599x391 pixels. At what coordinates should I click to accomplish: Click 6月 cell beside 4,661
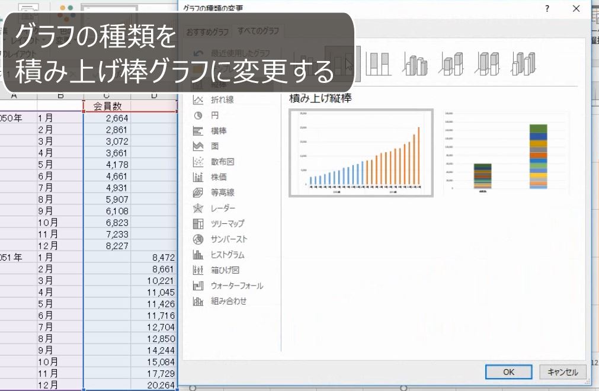tap(60, 176)
